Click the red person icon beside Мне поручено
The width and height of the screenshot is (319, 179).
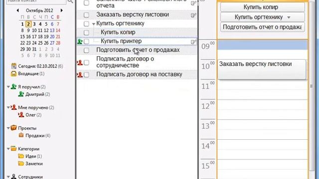coord(13,107)
